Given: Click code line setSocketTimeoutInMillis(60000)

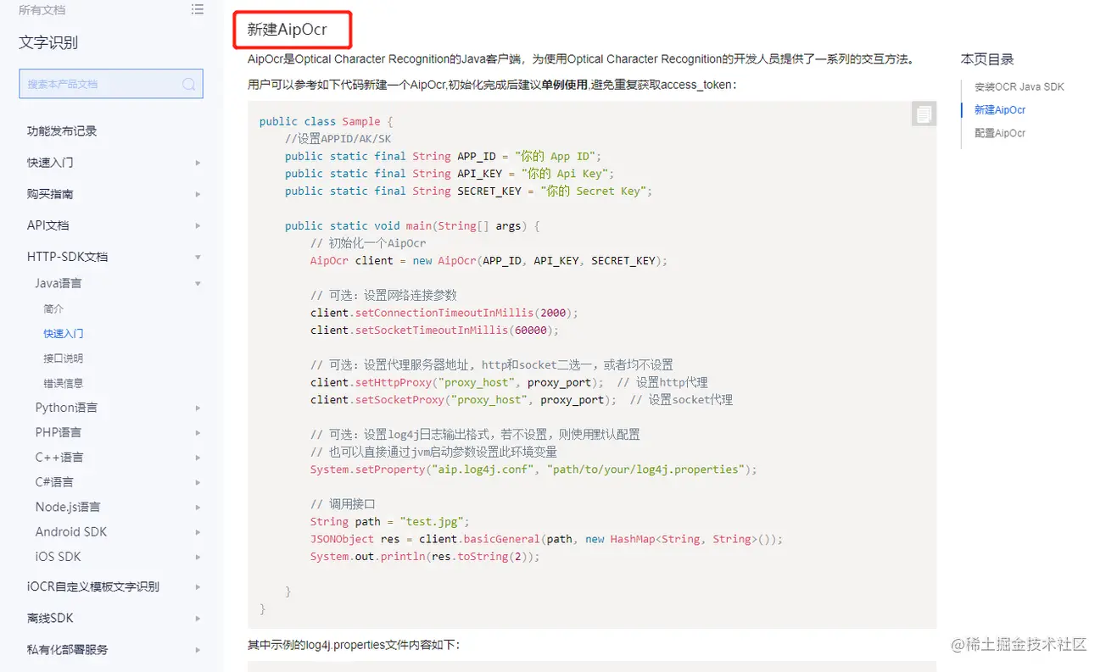Looking at the screenshot, I should 435,330.
